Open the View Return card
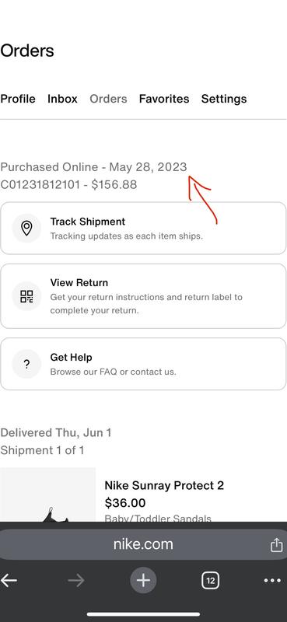The height and width of the screenshot is (622, 287). tap(143, 296)
